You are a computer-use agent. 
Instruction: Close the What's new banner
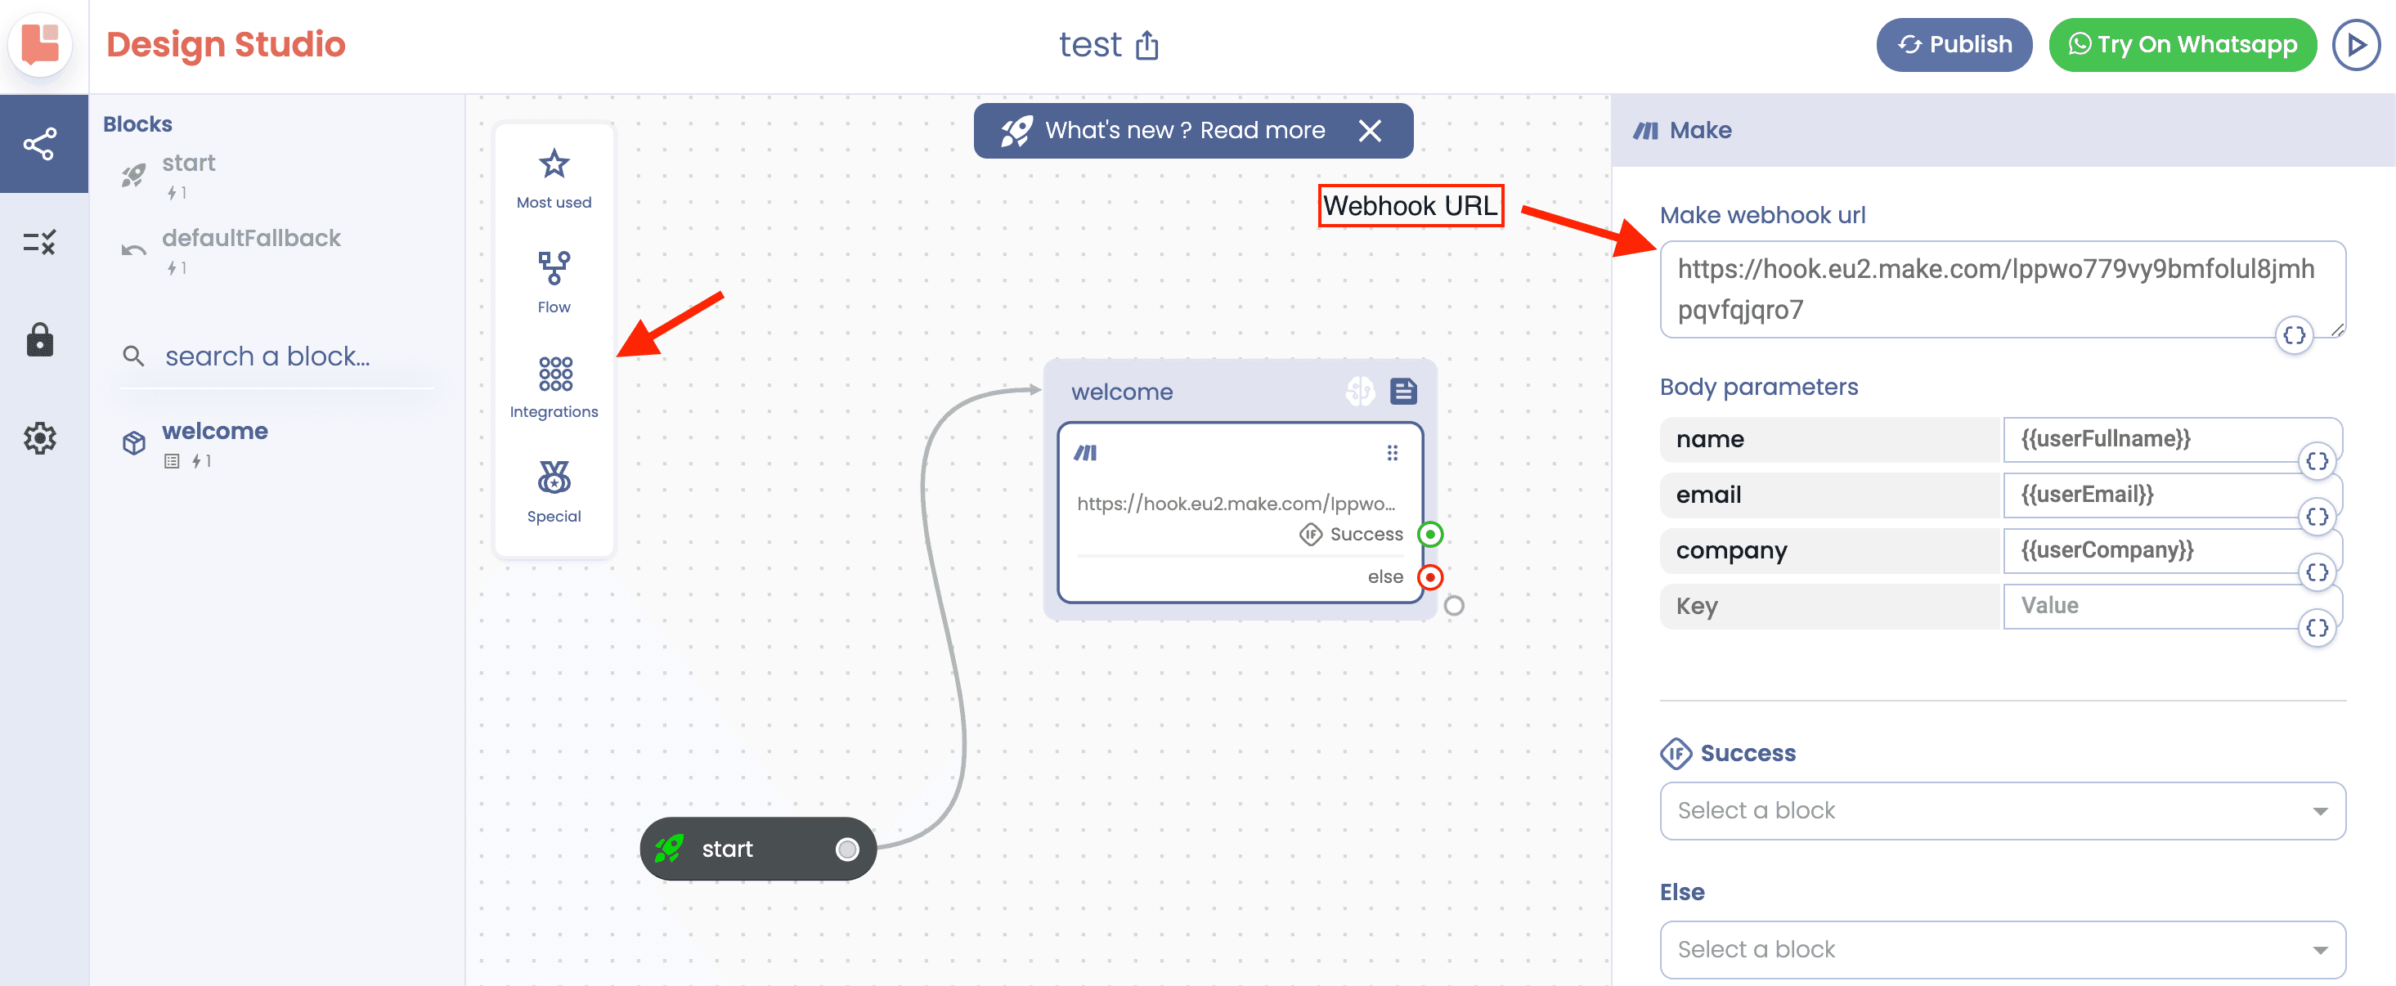pyautogui.click(x=1370, y=130)
